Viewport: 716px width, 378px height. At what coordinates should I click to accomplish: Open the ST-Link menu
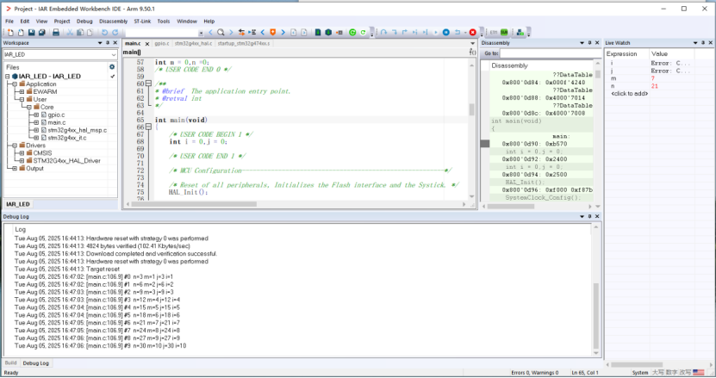142,21
